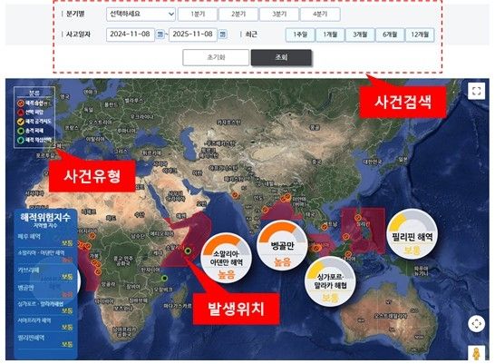Choose the recent 12개월 period
This screenshot has height=364, width=495.
click(420, 34)
